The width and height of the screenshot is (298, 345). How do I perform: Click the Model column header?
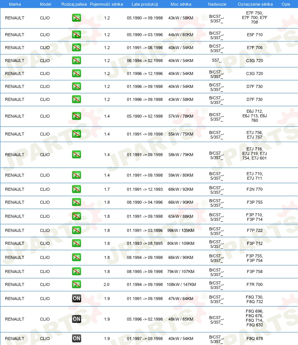pos(45,4)
